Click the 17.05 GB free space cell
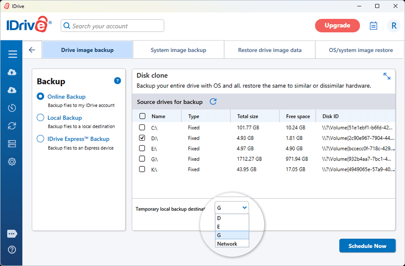The image size is (405, 266). pos(296,169)
